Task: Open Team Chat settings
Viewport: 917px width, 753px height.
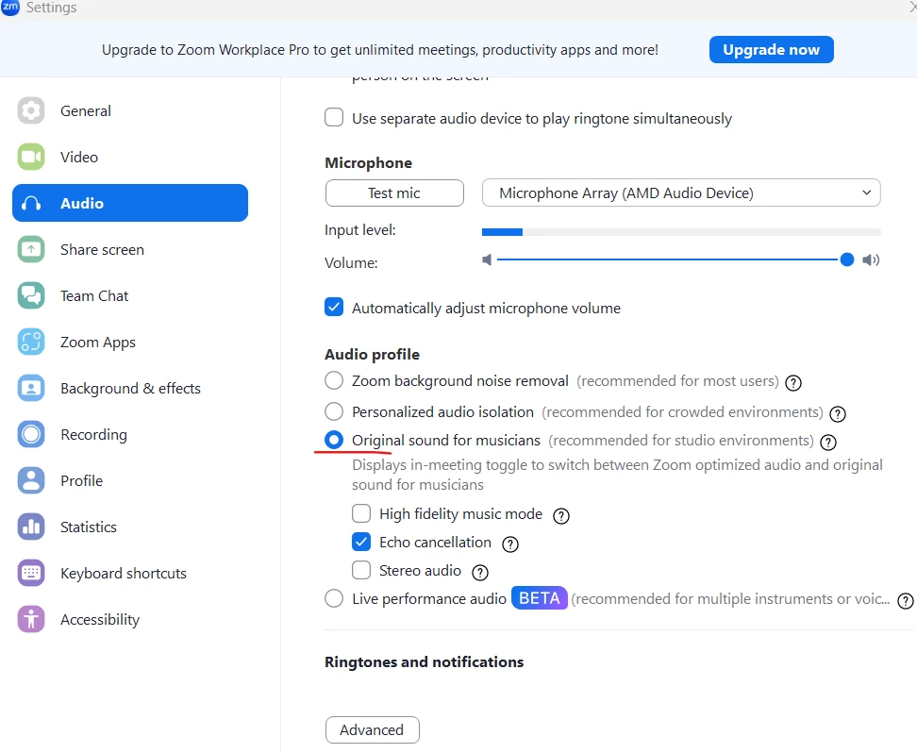Action: pos(130,295)
